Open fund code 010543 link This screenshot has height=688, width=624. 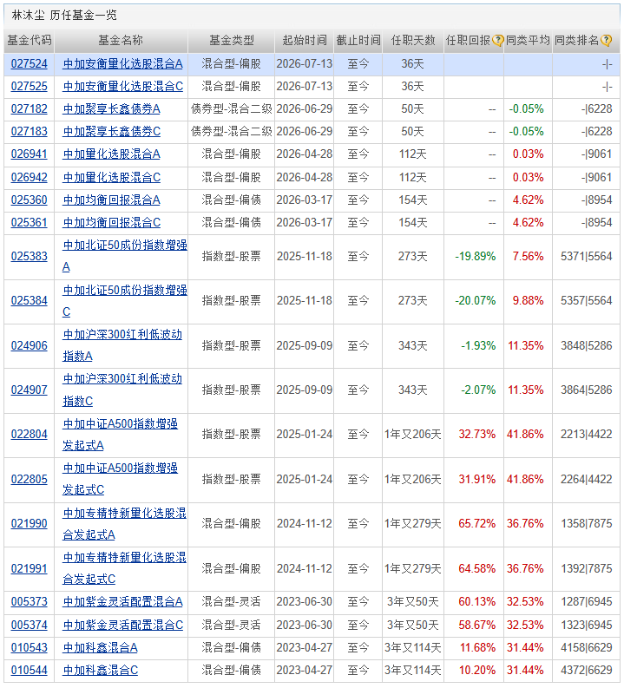click(x=29, y=648)
